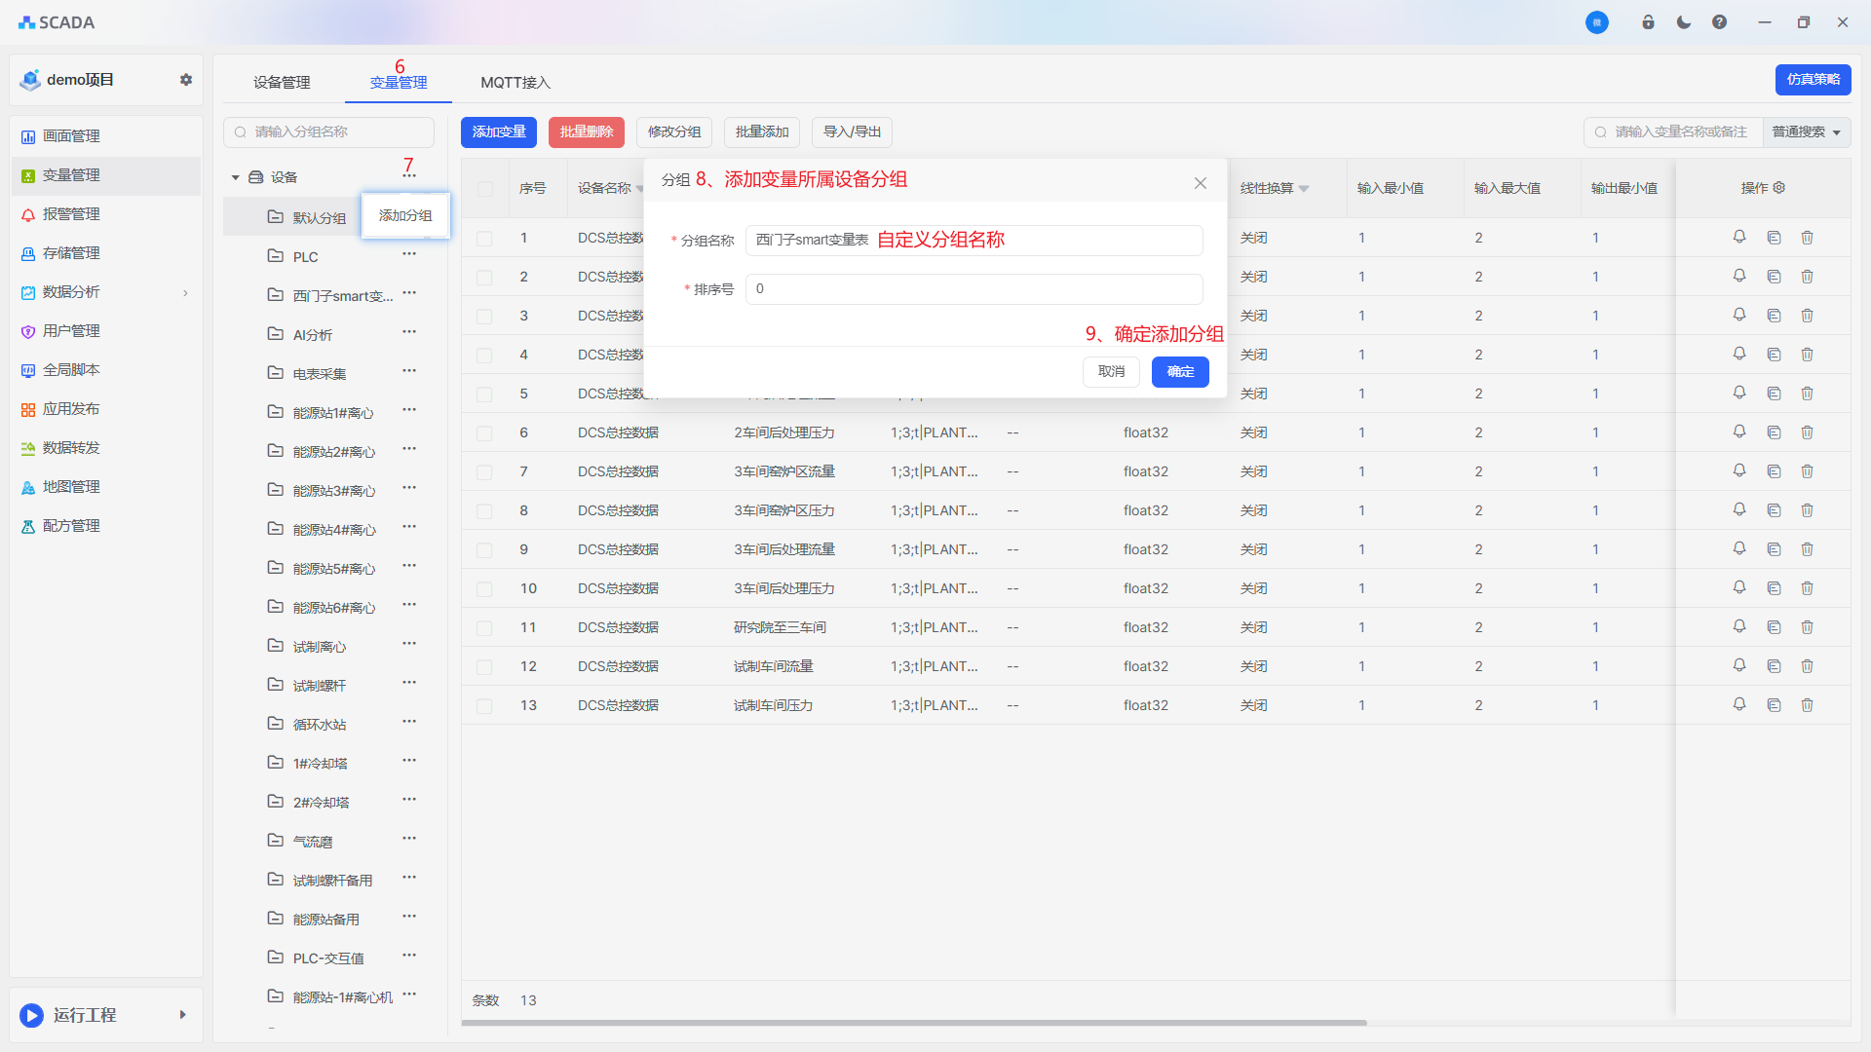Check the checkbox for row 12

tap(484, 666)
